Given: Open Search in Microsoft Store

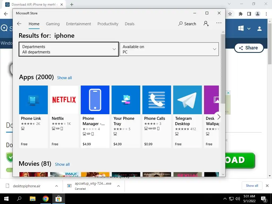Looking at the screenshot, I should 187,24.
